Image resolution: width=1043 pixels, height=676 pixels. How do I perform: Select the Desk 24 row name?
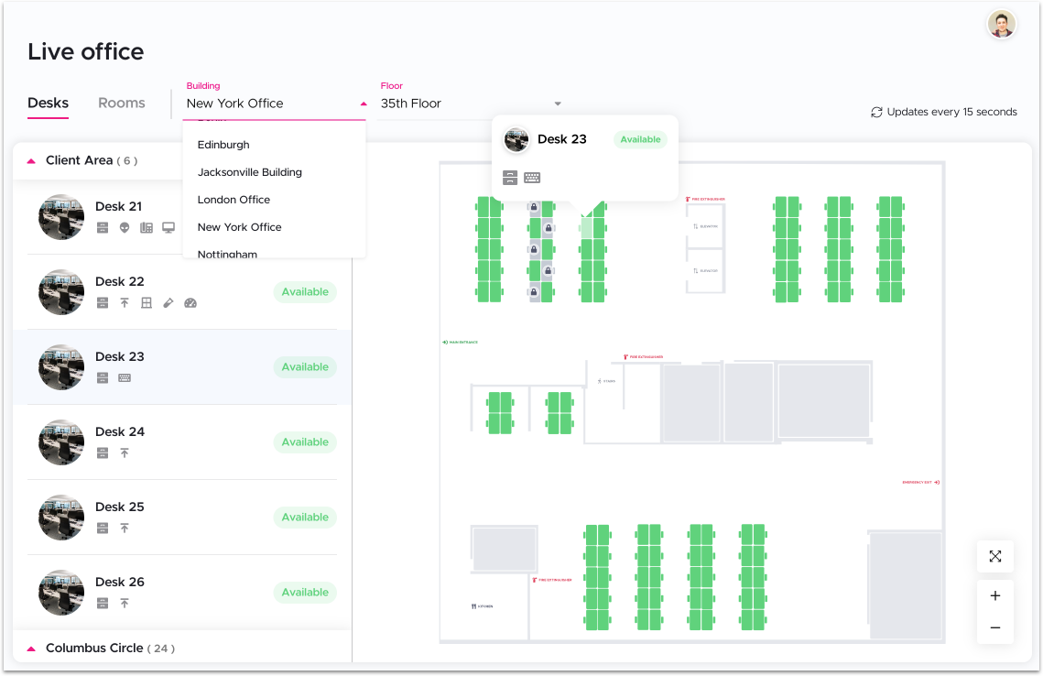[120, 431]
